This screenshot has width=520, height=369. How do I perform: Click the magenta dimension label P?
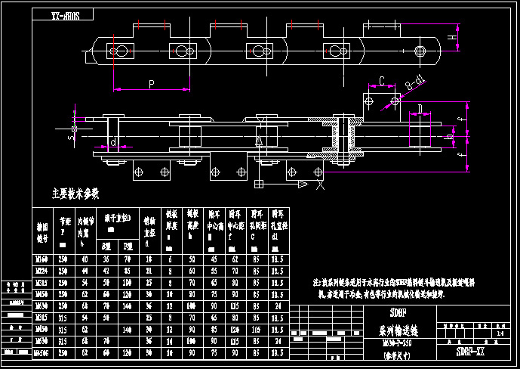point(151,83)
